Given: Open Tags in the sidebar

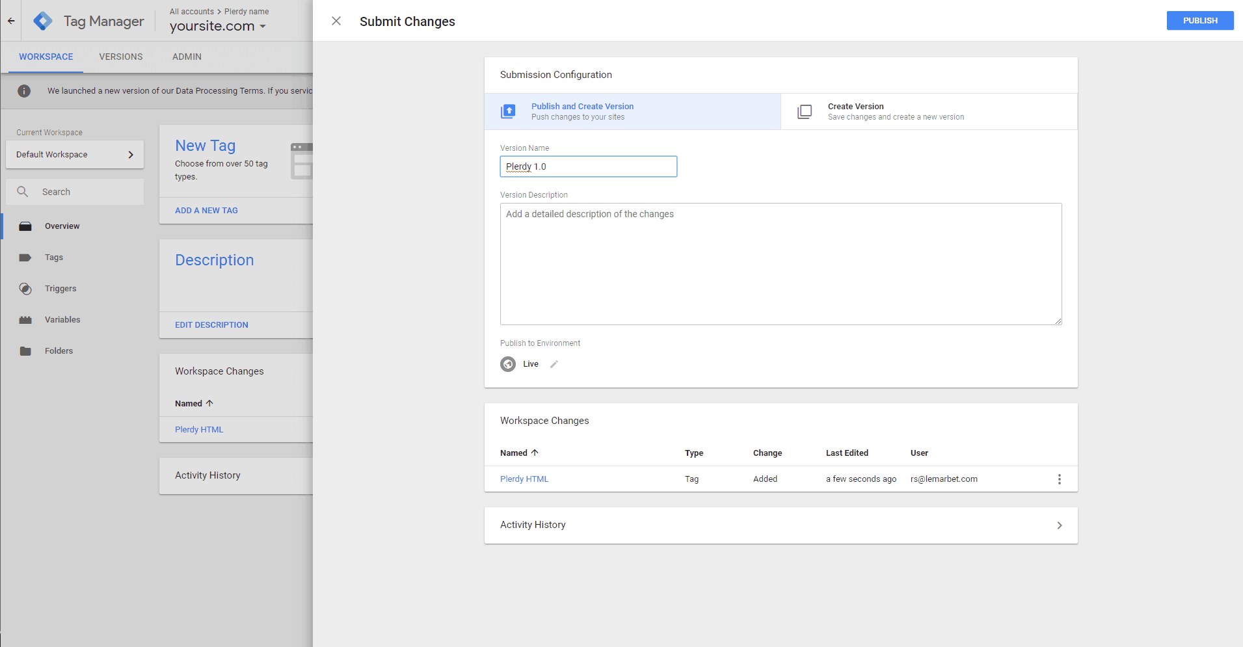Looking at the screenshot, I should coord(54,257).
